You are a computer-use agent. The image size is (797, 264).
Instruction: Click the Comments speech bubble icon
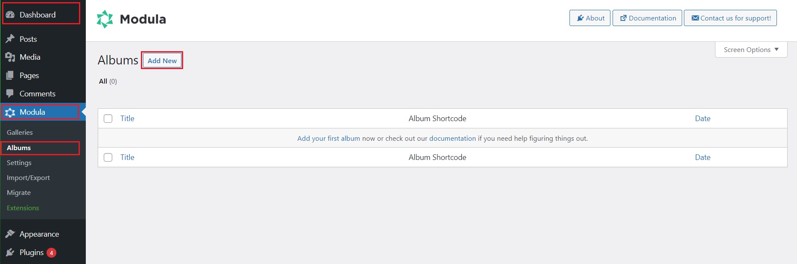pyautogui.click(x=10, y=93)
